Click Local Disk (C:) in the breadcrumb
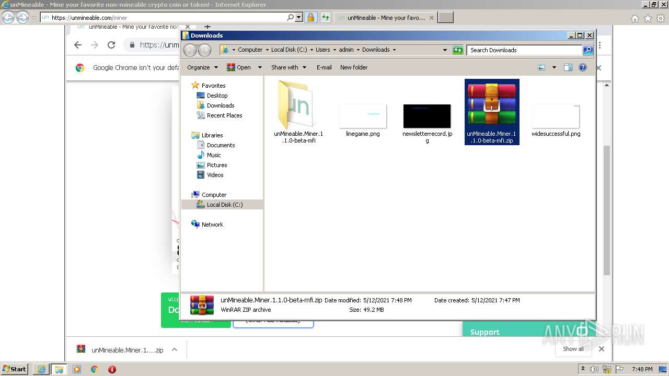 289,50
